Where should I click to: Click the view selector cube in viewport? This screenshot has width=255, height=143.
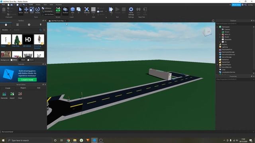click(x=207, y=32)
